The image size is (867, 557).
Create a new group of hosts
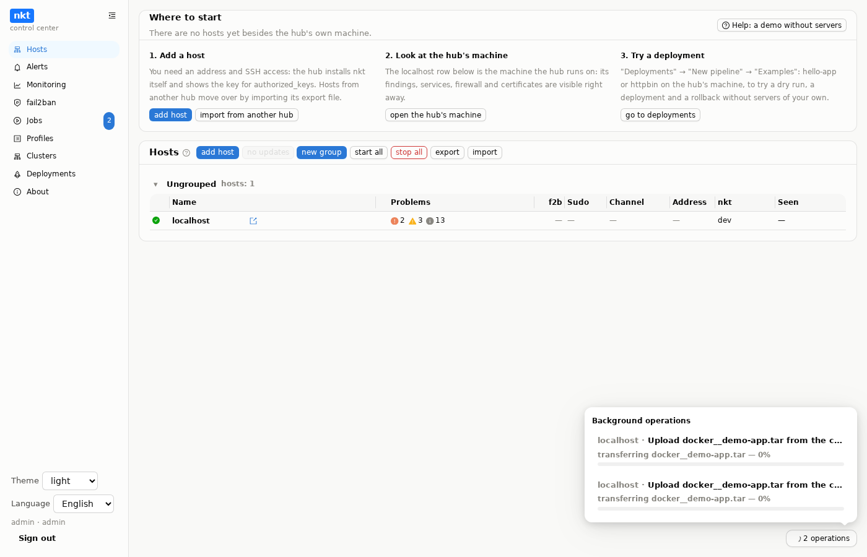click(x=321, y=152)
